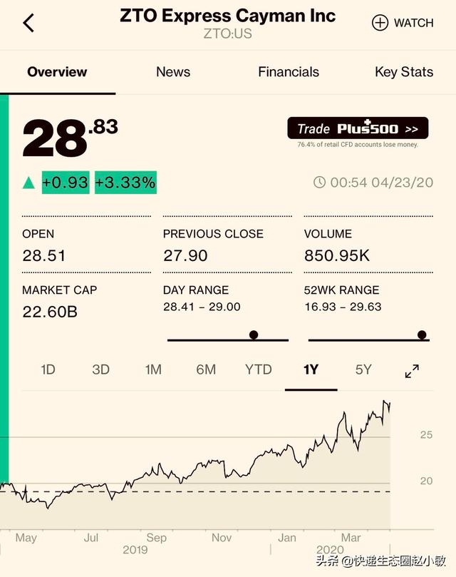The width and height of the screenshot is (456, 577).
Task: Tap the Trade Plus500 ad button
Action: [358, 128]
